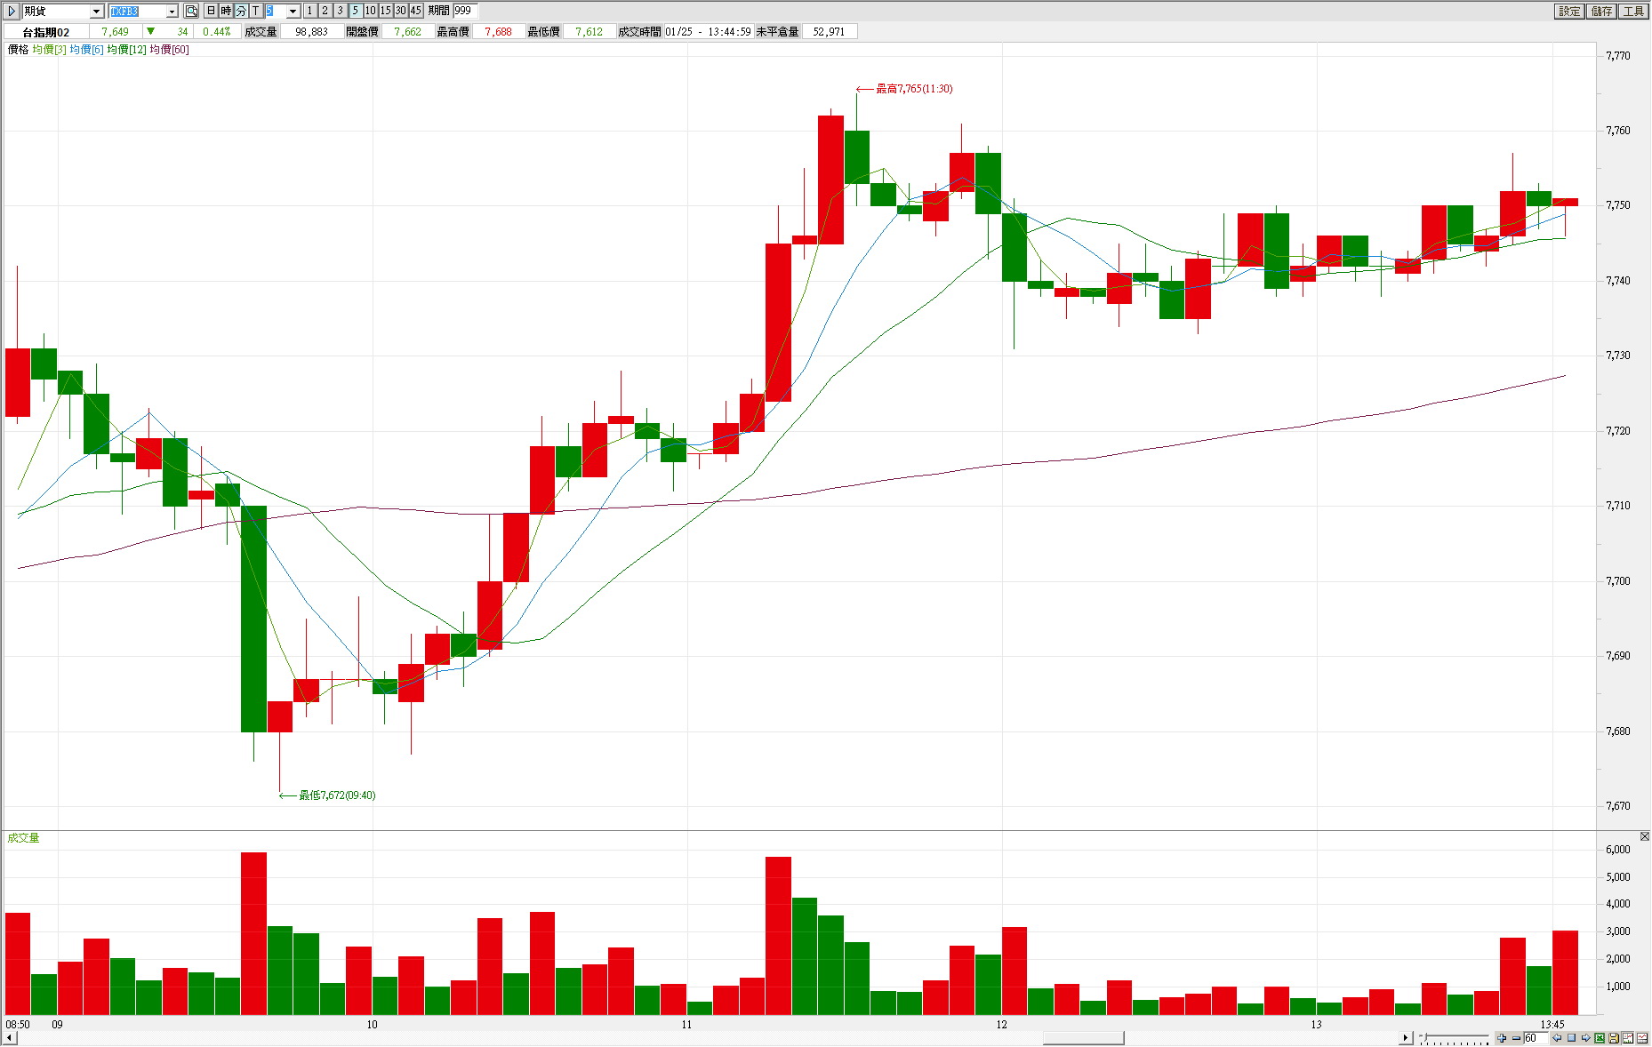This screenshot has width=1652, height=1047.
Task: Switch chart to daily (日) period
Action: coord(211,11)
